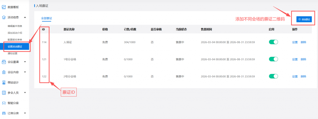Click the 会议内容 clipboard icon
The width and height of the screenshot is (318, 119).
click(4, 72)
